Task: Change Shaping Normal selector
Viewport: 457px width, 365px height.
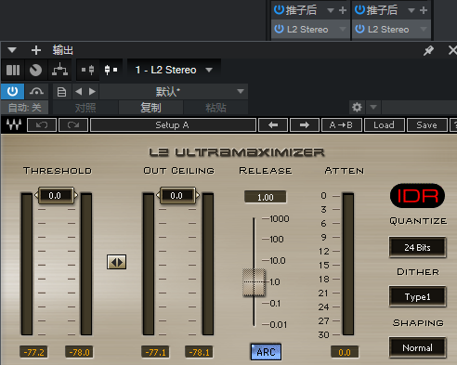Action: coord(417,347)
